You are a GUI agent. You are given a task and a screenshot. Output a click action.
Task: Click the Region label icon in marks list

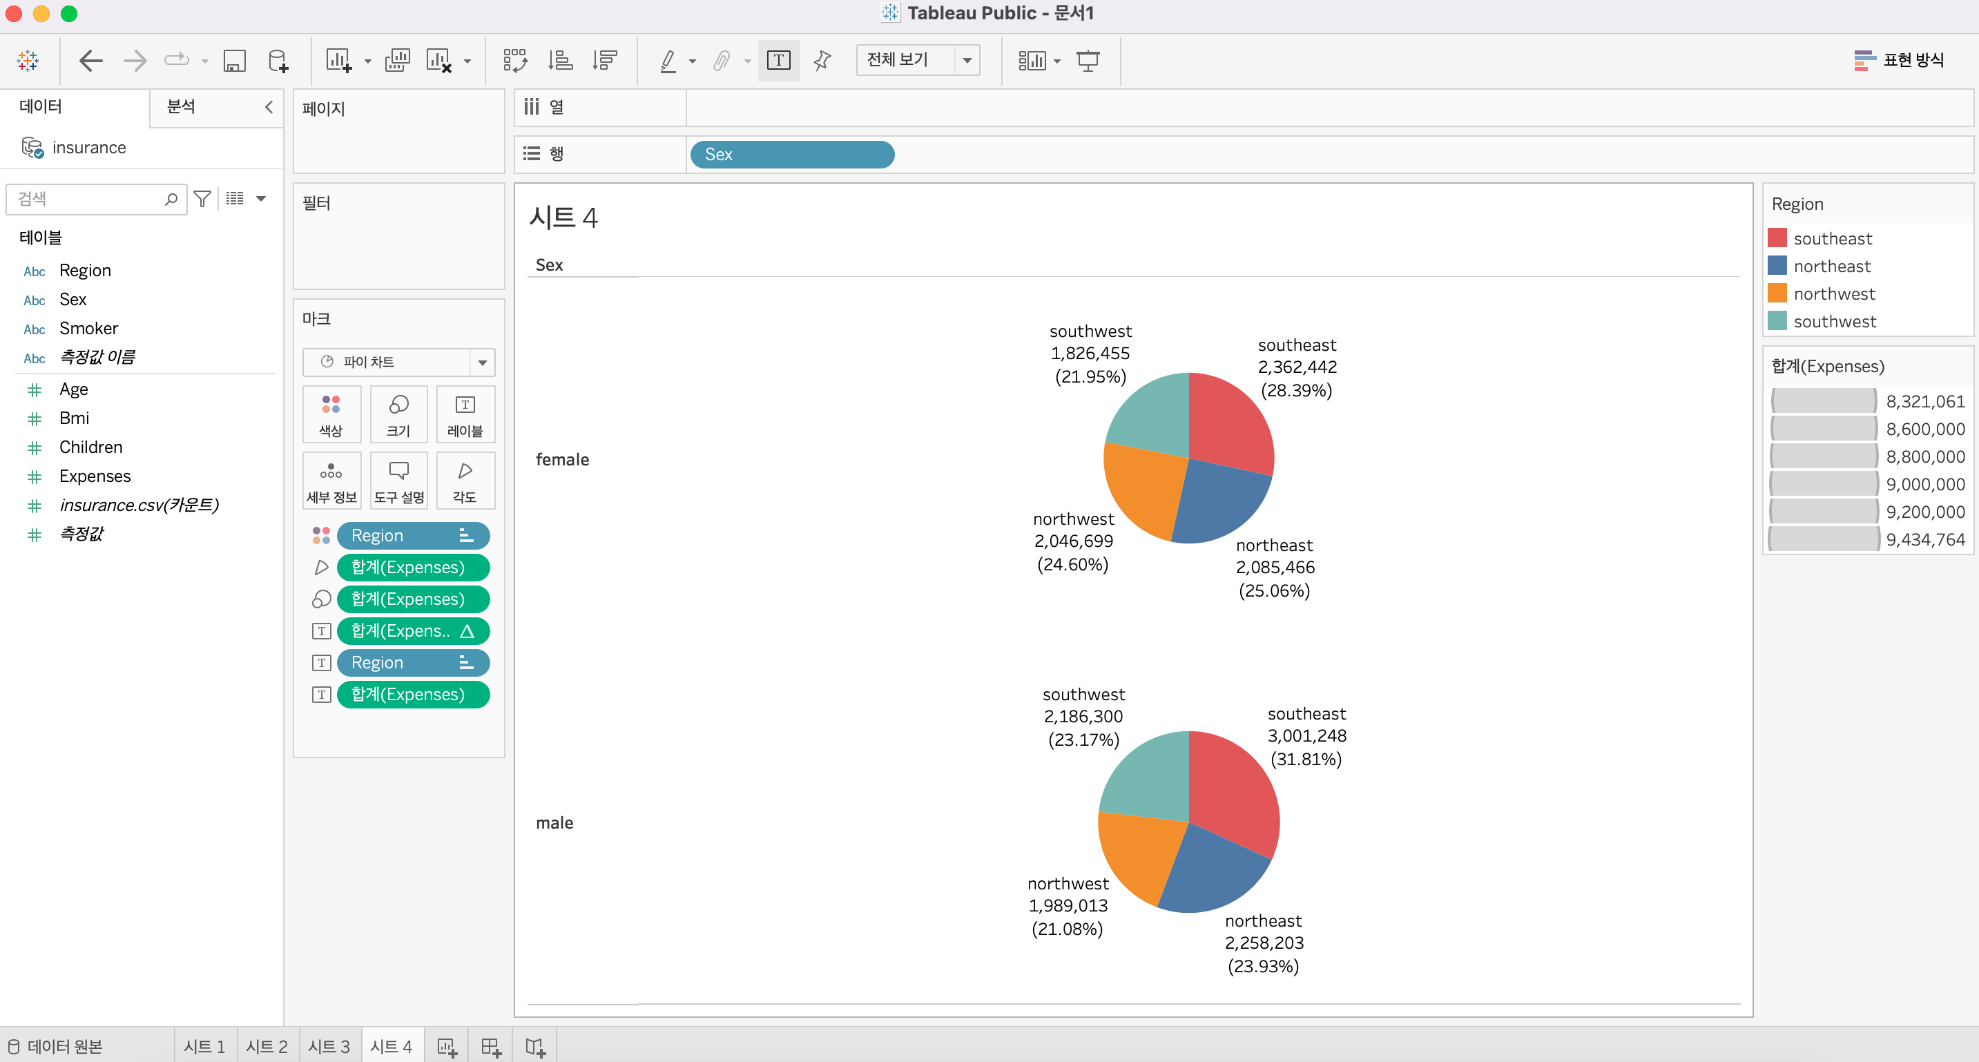321,662
